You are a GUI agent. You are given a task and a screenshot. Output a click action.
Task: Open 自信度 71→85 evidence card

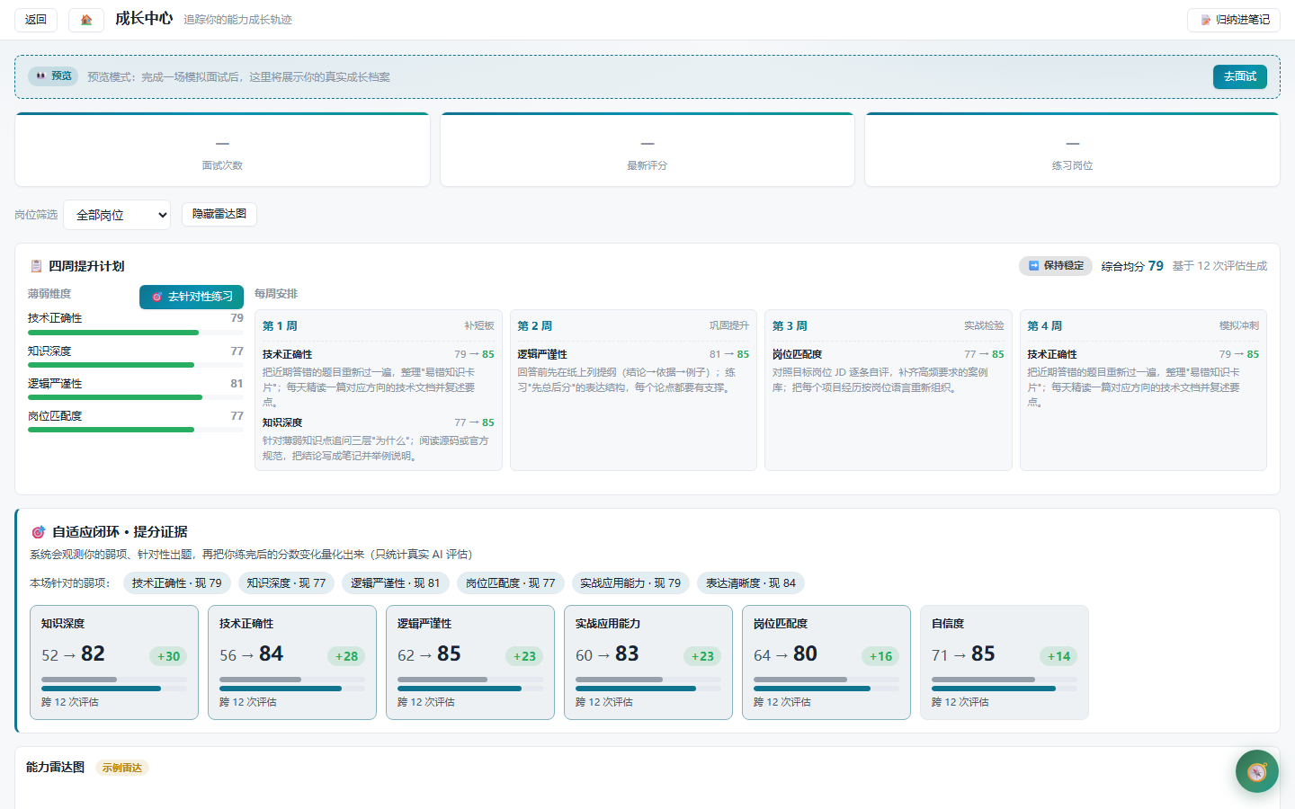coord(1005,662)
